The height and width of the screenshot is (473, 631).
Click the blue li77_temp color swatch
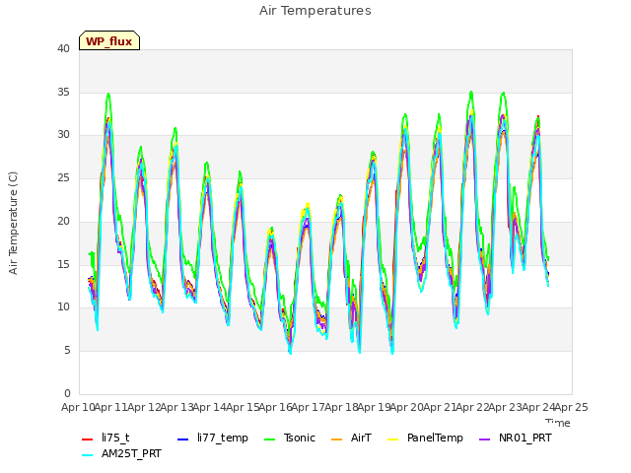pos(183,439)
